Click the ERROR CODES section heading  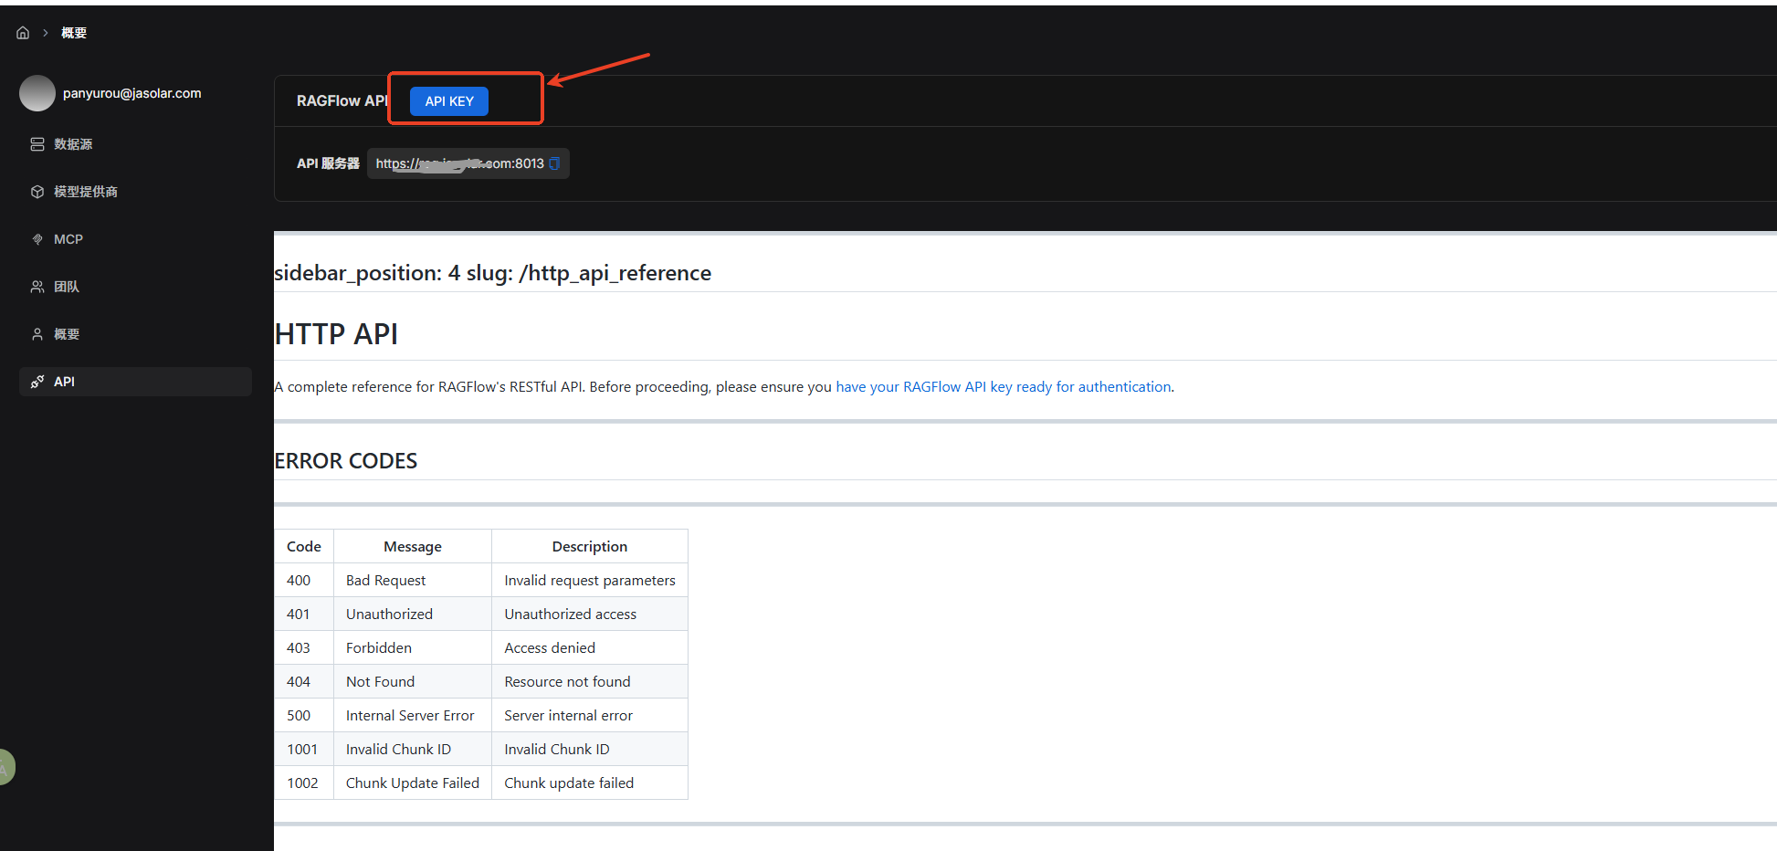[x=346, y=461]
